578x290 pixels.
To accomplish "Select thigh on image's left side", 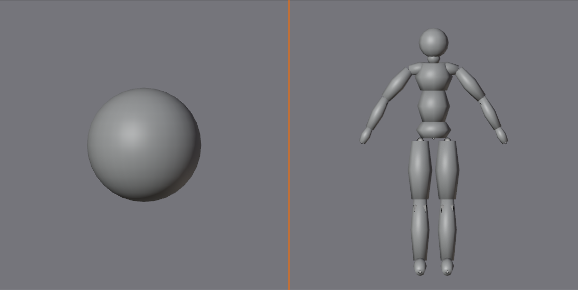I will 420,170.
